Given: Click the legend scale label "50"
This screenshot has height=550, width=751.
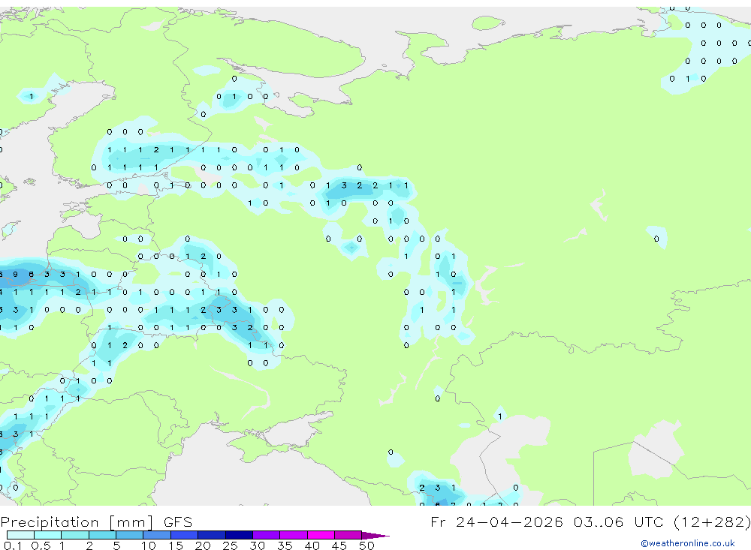Looking at the screenshot, I should point(367,545).
